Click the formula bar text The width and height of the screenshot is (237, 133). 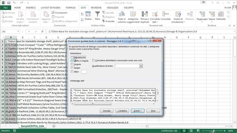coord(123,31)
